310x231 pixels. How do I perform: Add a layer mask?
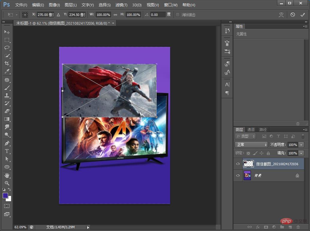pos(266,227)
